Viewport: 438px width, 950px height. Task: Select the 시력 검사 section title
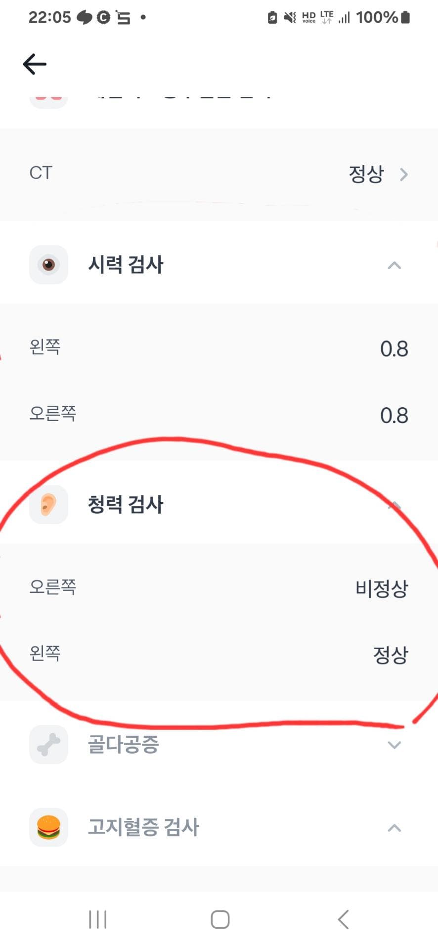click(126, 265)
